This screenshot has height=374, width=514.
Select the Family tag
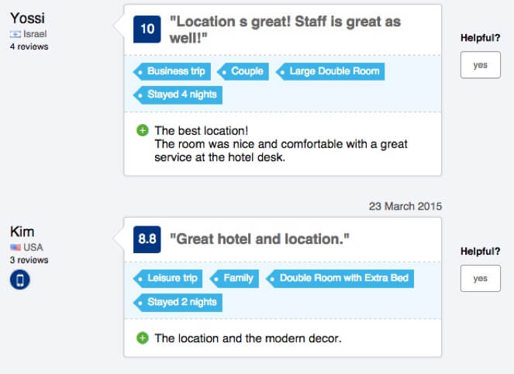pyautogui.click(x=234, y=279)
